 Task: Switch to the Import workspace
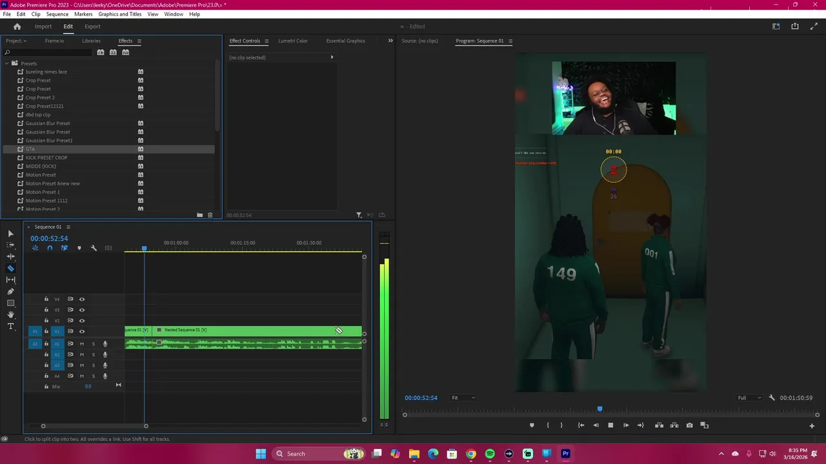point(43,26)
